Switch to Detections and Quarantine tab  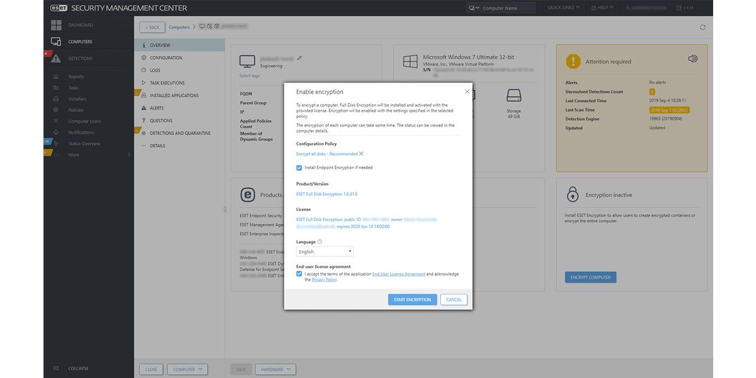(180, 134)
